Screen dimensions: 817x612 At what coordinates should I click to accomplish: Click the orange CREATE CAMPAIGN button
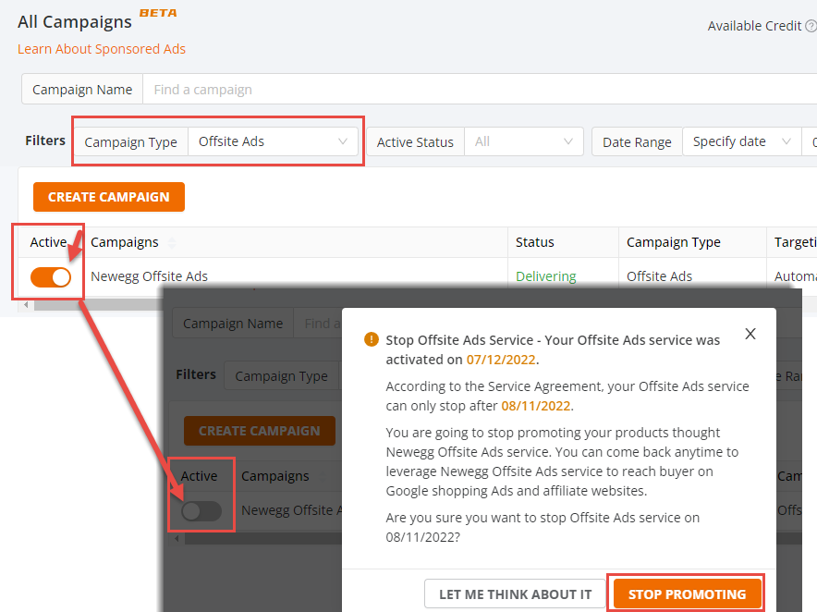[x=109, y=197]
